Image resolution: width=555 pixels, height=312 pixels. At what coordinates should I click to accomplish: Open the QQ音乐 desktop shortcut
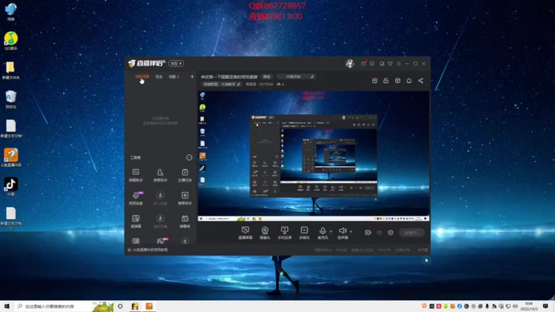[11, 41]
